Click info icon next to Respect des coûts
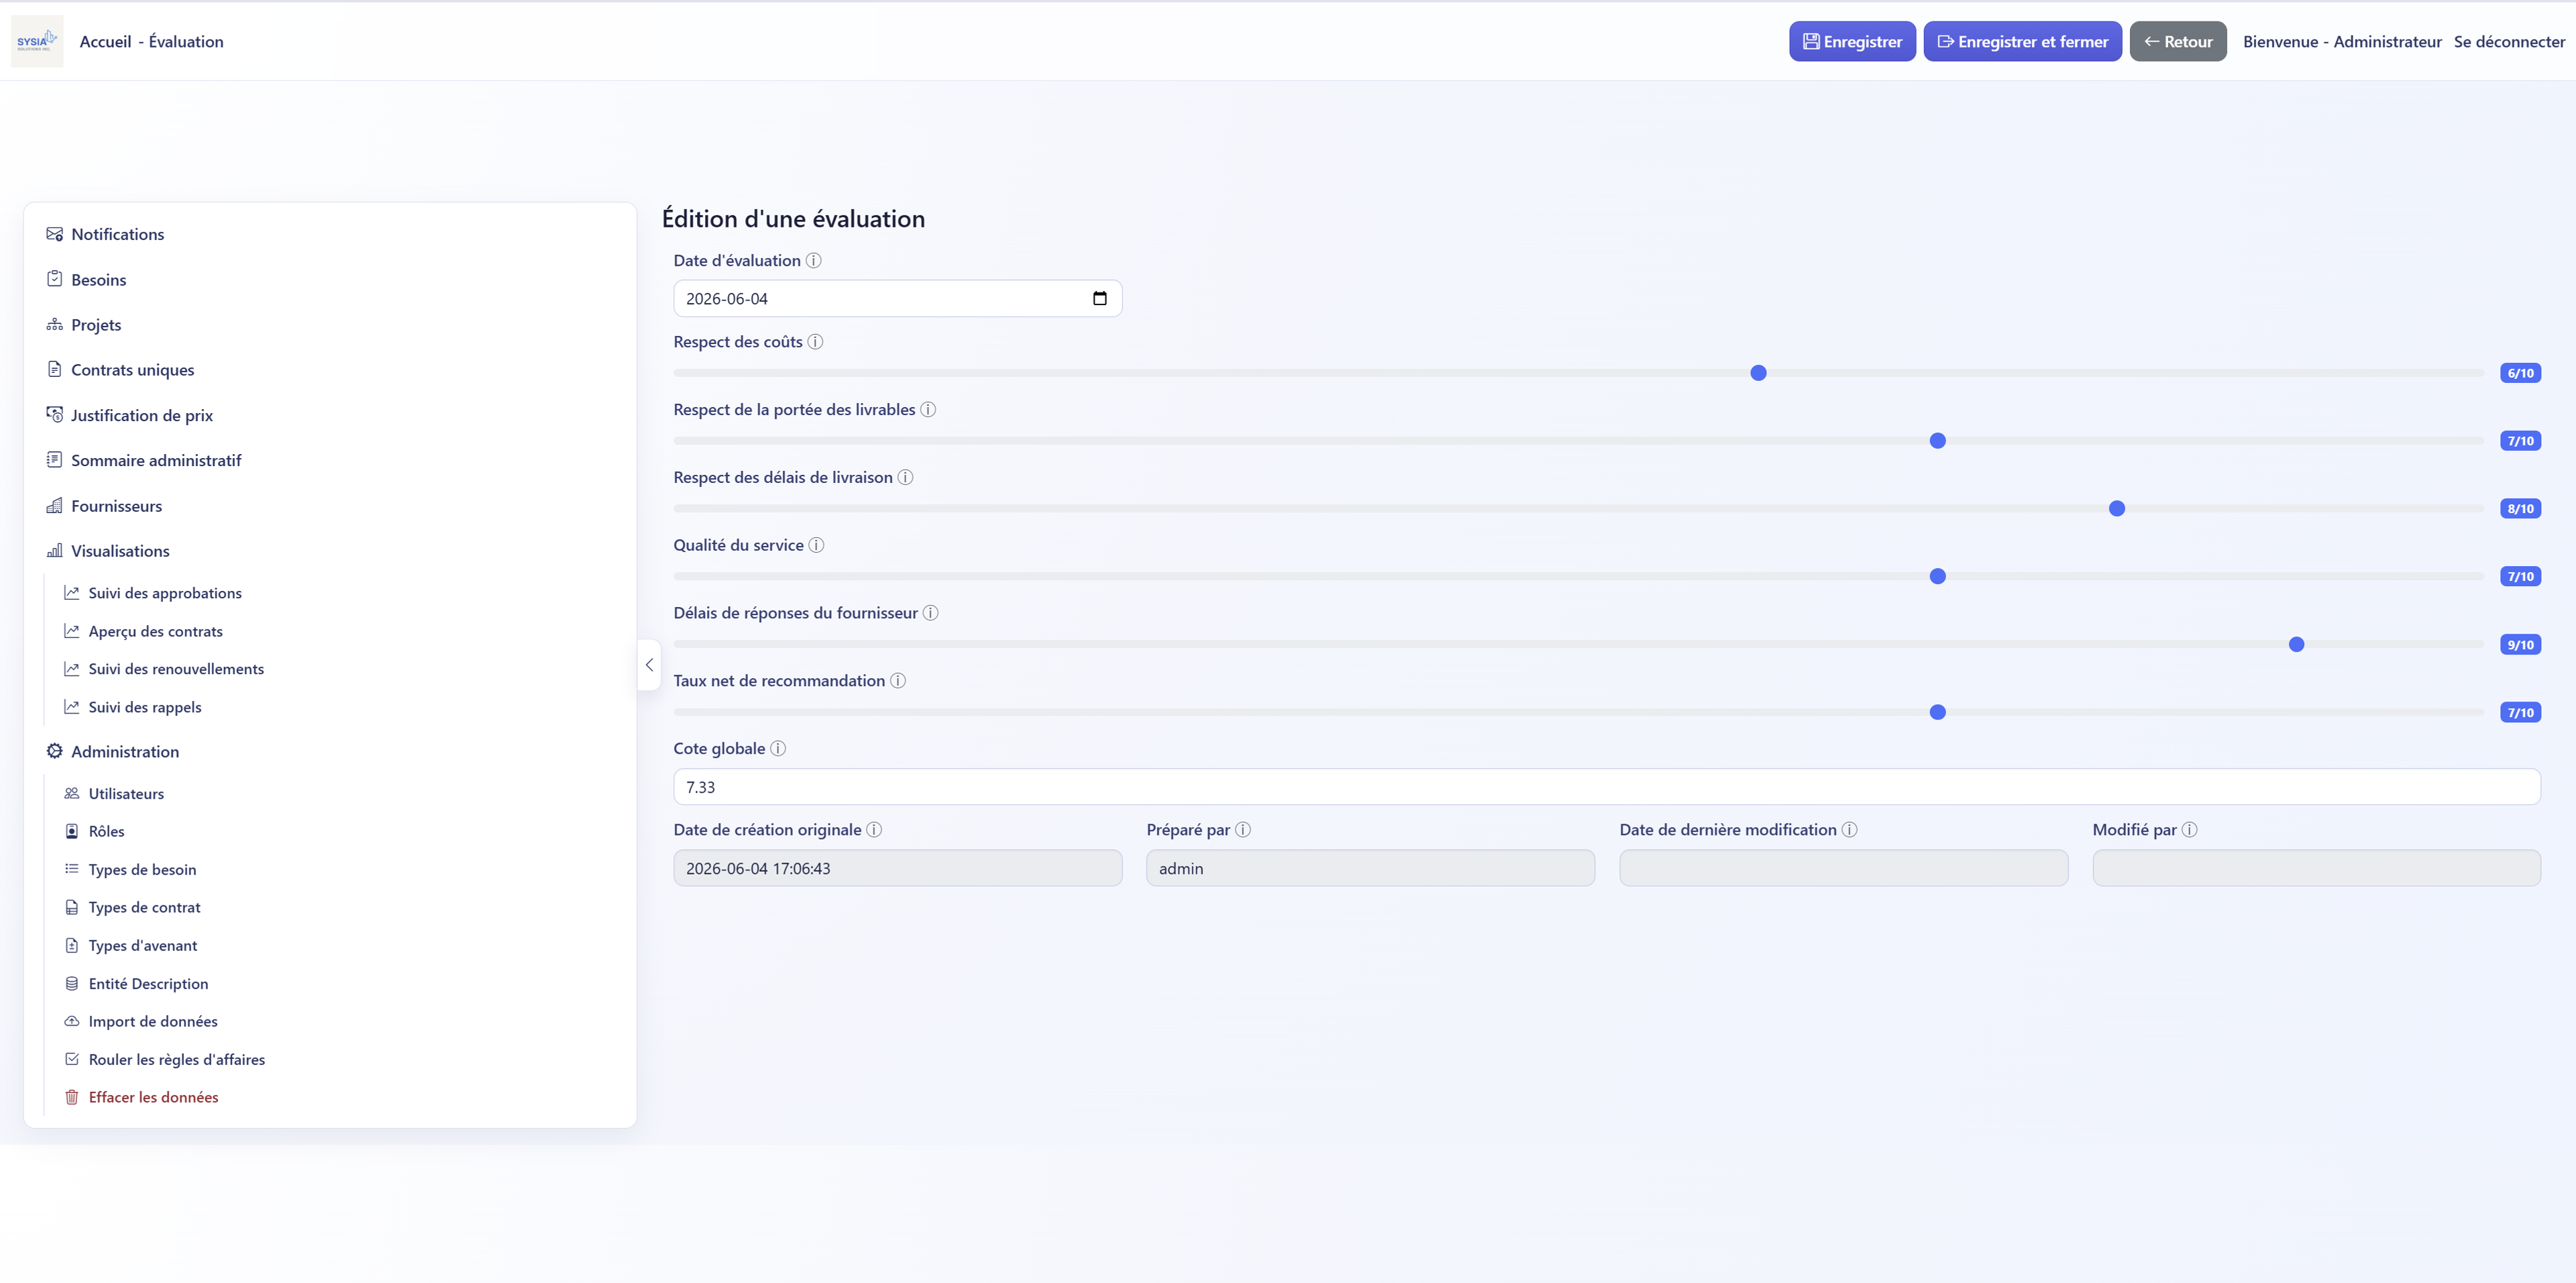Screen dimensions: 2576x1283 pyautogui.click(x=816, y=342)
